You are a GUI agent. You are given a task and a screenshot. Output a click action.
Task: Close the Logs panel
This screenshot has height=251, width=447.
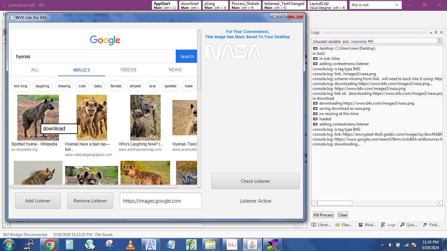click(x=441, y=32)
